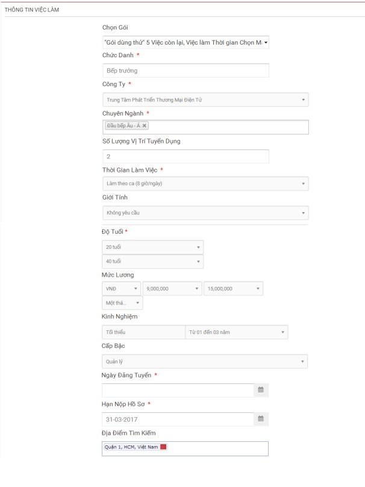This screenshot has width=365, height=487.
Task: Focus the Số Lượng Vị Trí Tuyển Dụng field
Action: (x=186, y=157)
